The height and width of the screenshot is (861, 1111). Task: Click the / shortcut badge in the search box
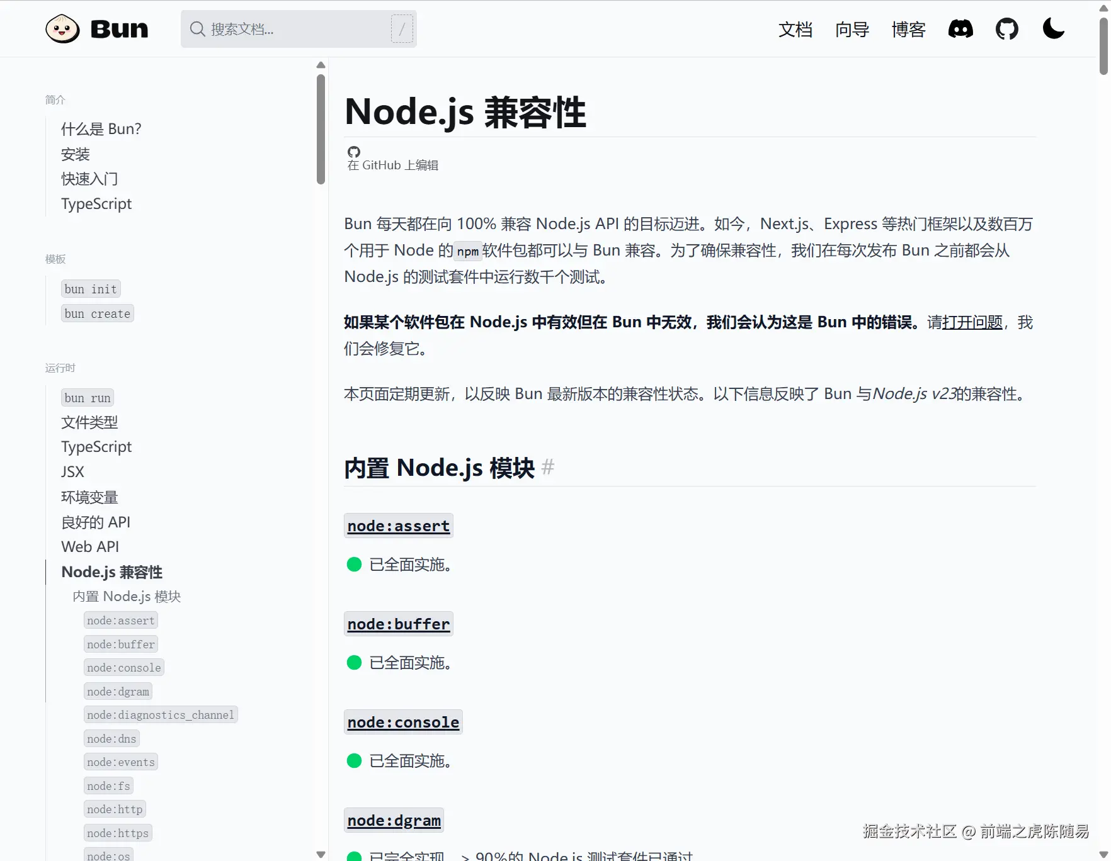click(x=402, y=28)
